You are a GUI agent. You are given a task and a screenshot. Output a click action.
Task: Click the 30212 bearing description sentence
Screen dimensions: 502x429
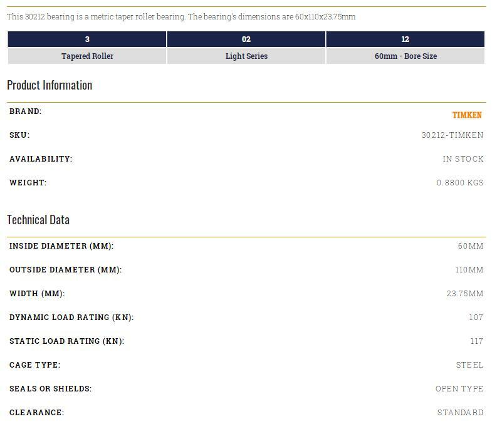coord(181,17)
